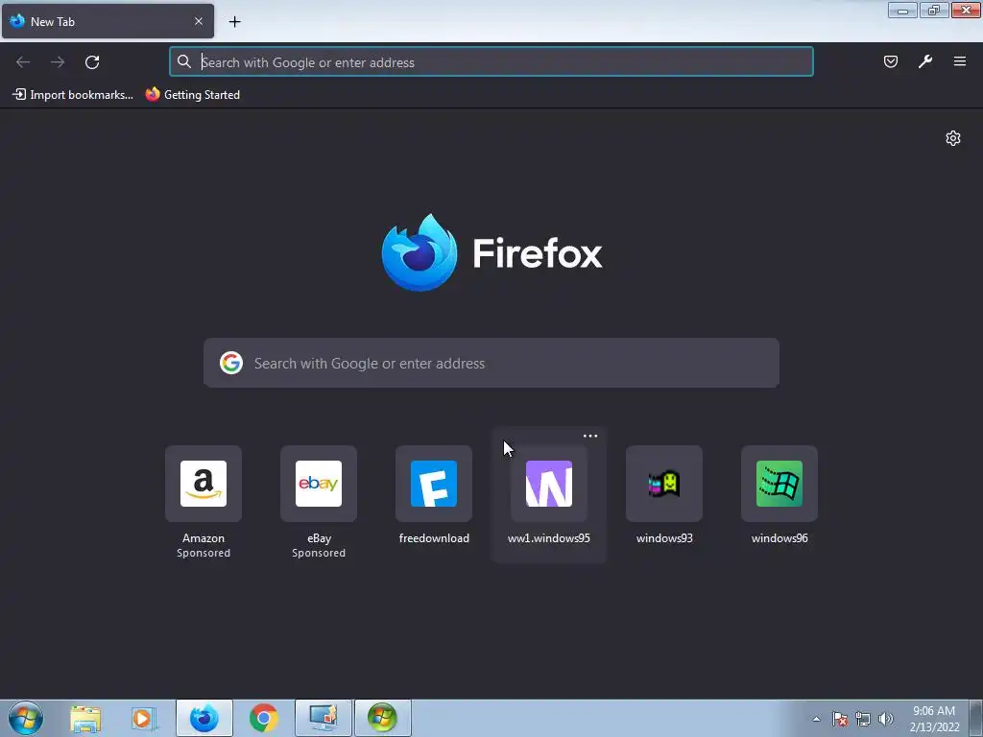This screenshot has height=737, width=983.
Task: Show hidden system tray icons
Action: coord(816,719)
